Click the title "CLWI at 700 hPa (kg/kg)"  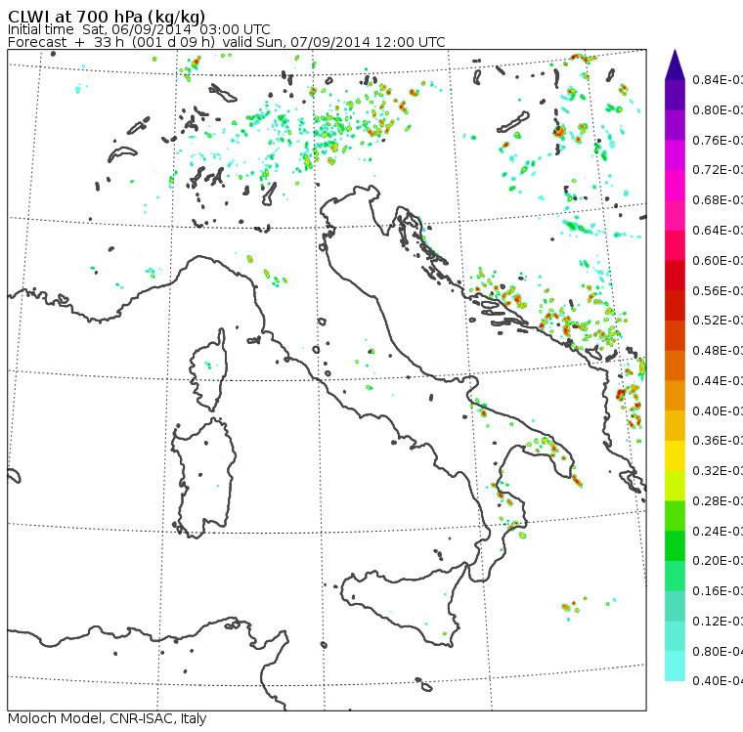[x=107, y=17]
